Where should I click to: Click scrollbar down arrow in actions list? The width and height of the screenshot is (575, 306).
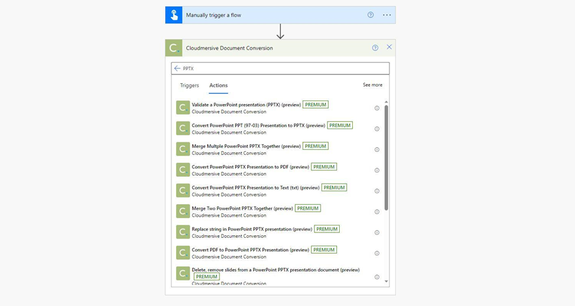(386, 281)
